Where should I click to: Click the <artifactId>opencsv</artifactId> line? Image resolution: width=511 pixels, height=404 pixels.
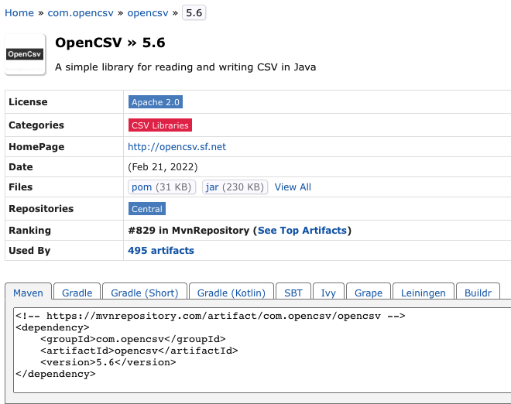(139, 351)
